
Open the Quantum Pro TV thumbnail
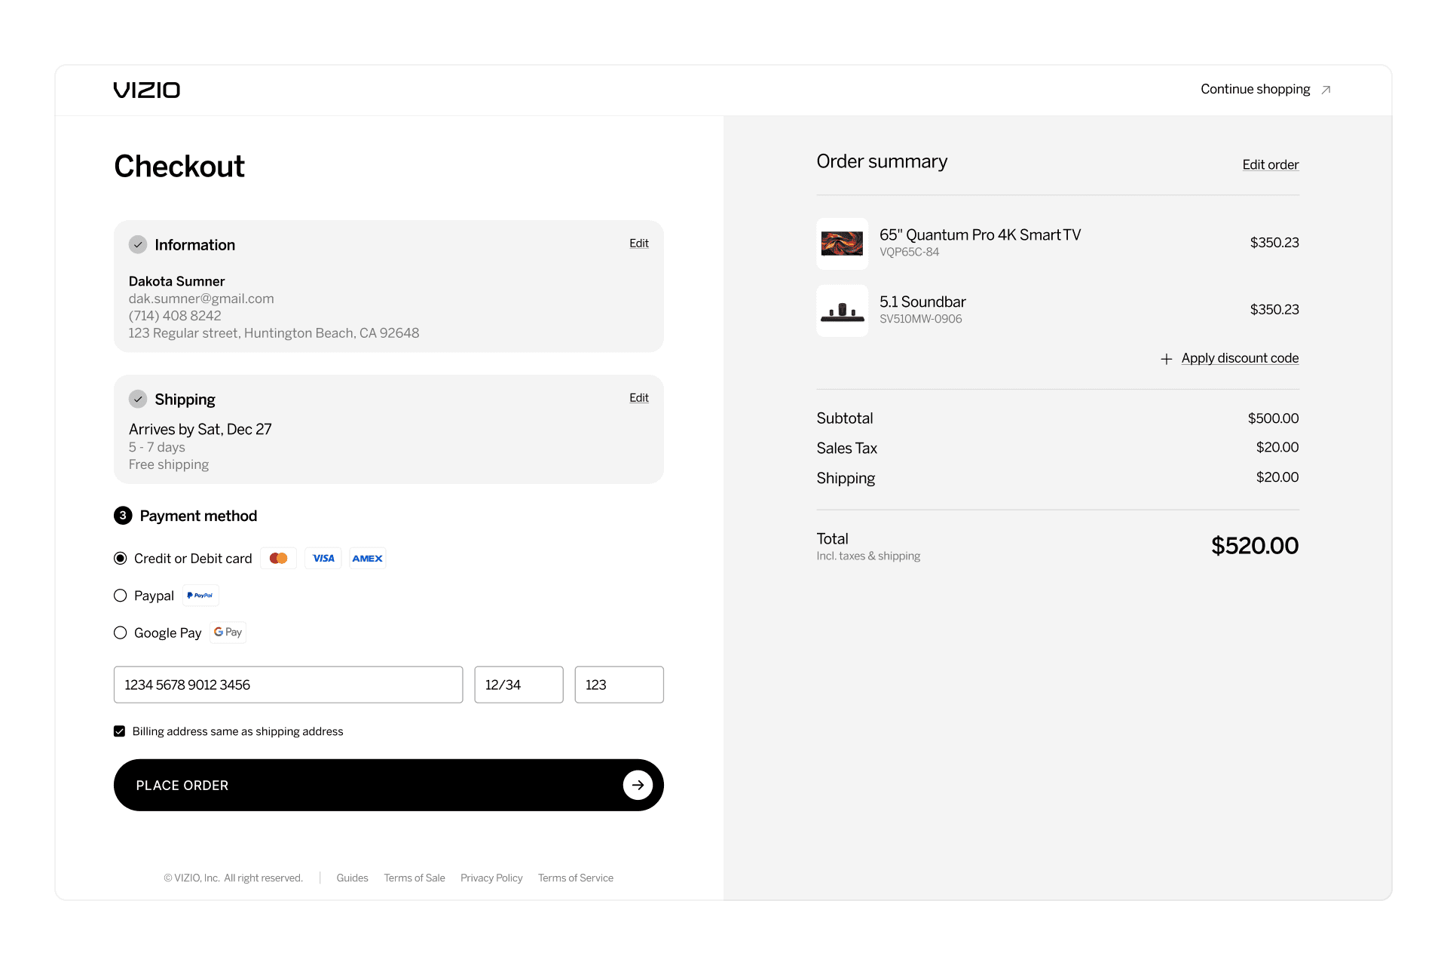click(x=842, y=244)
